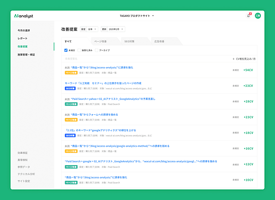
Task: Click the 改善提案 page heading
Action: (69, 29)
